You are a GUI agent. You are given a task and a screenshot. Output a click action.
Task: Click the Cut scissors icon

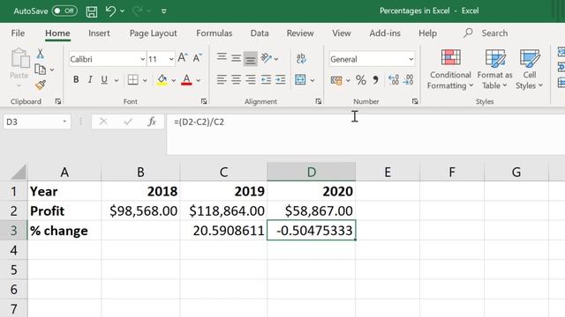(40, 54)
